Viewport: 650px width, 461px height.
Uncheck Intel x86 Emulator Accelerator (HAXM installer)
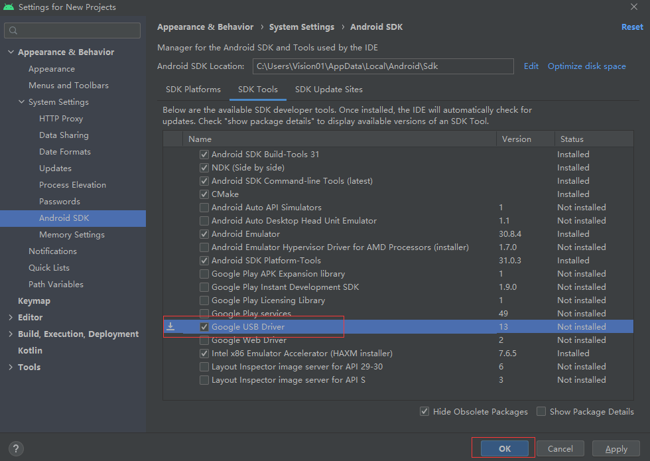[204, 354]
